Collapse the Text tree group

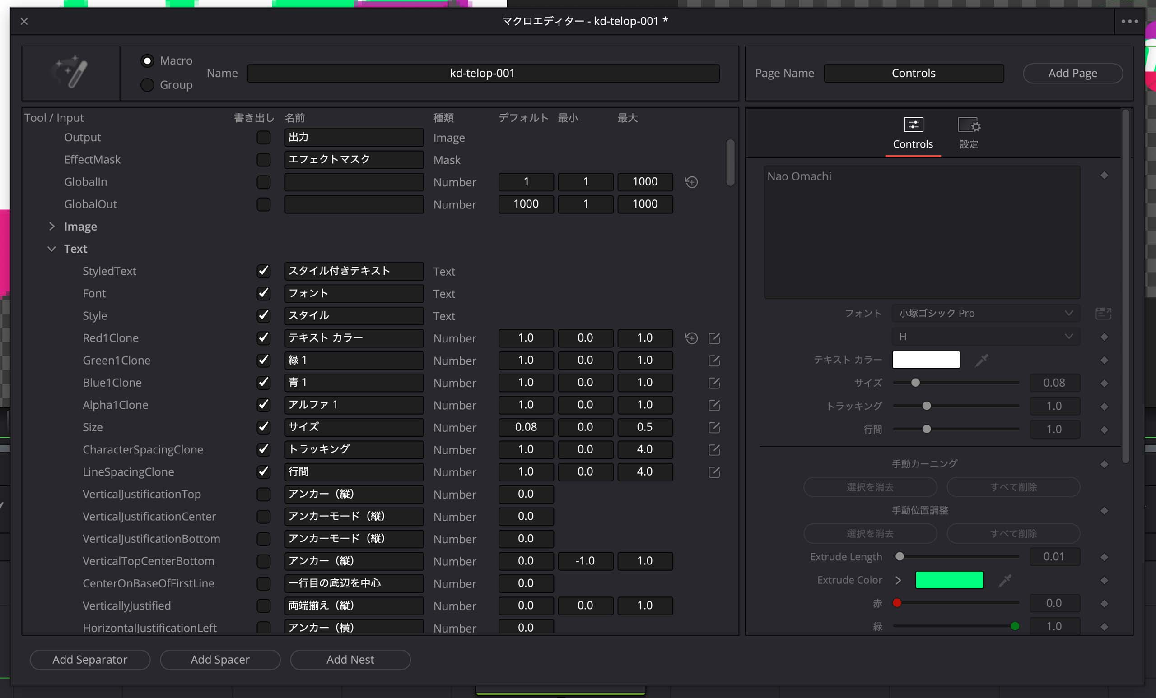(x=51, y=249)
